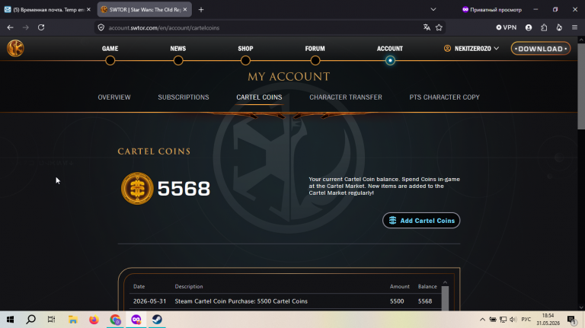Image resolution: width=585 pixels, height=328 pixels.
Task: Click the Add Cartel Coins button
Action: (421, 221)
